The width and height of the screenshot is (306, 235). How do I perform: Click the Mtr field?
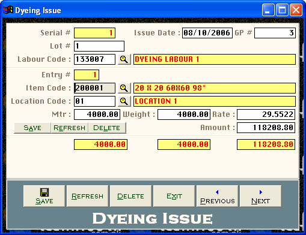(97, 115)
